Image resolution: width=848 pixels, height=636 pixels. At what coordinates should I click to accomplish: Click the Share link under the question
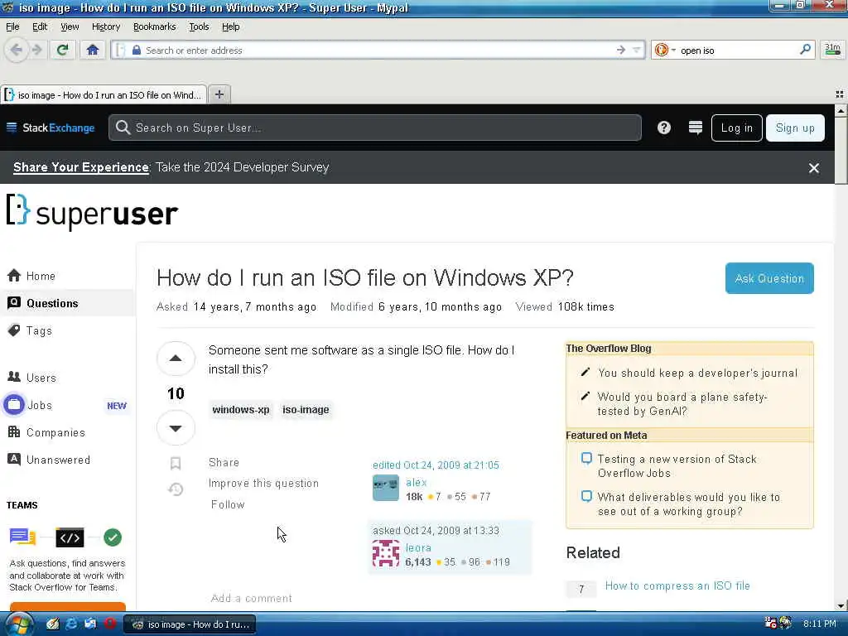(x=224, y=462)
